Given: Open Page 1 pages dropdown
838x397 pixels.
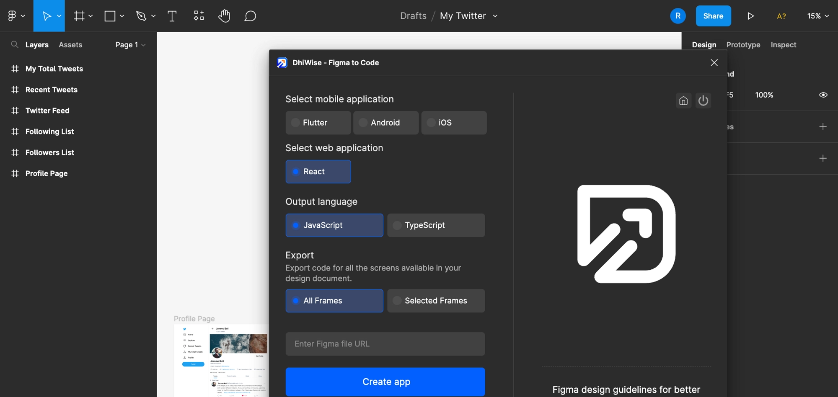Looking at the screenshot, I should coord(130,45).
